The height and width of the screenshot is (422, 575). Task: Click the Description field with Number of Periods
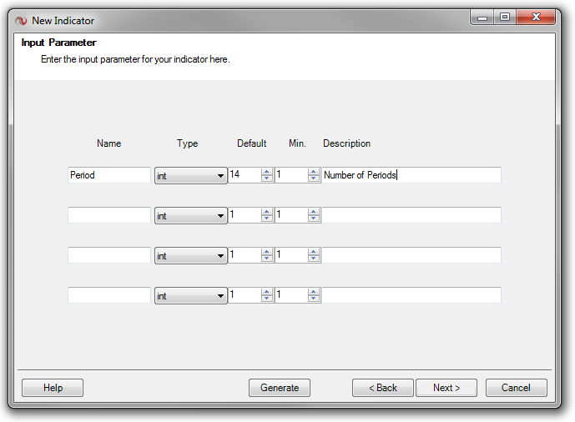[x=411, y=175]
